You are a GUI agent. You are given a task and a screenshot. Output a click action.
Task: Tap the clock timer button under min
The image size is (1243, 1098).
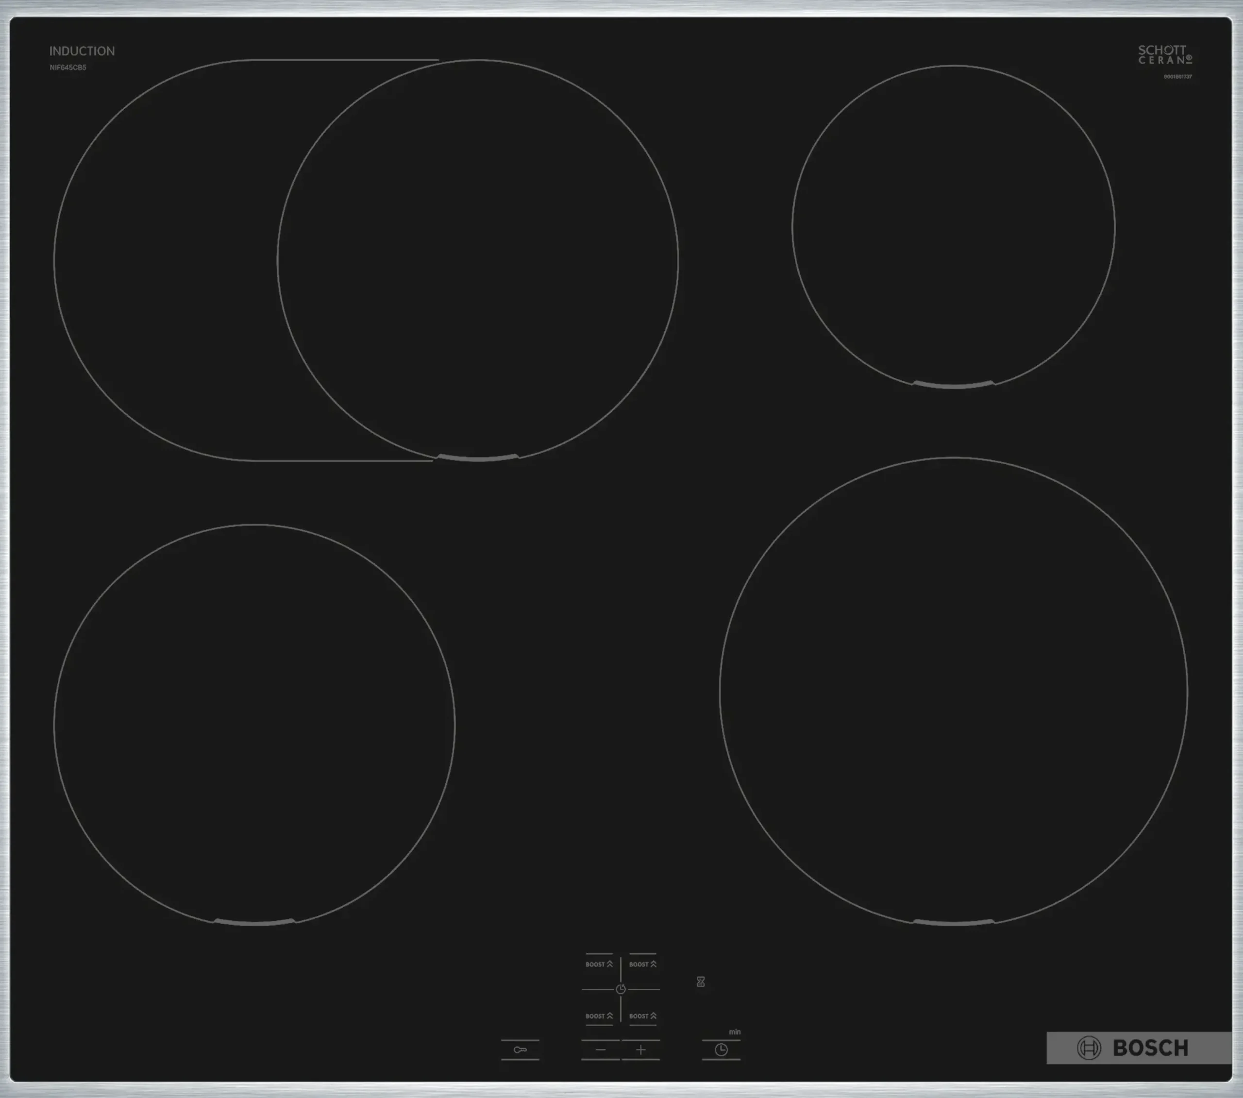tap(721, 1050)
